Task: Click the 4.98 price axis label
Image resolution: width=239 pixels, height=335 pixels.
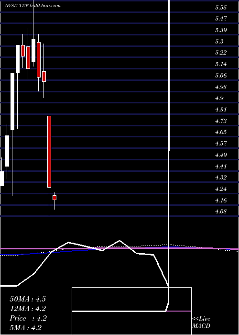Action: [221, 87]
